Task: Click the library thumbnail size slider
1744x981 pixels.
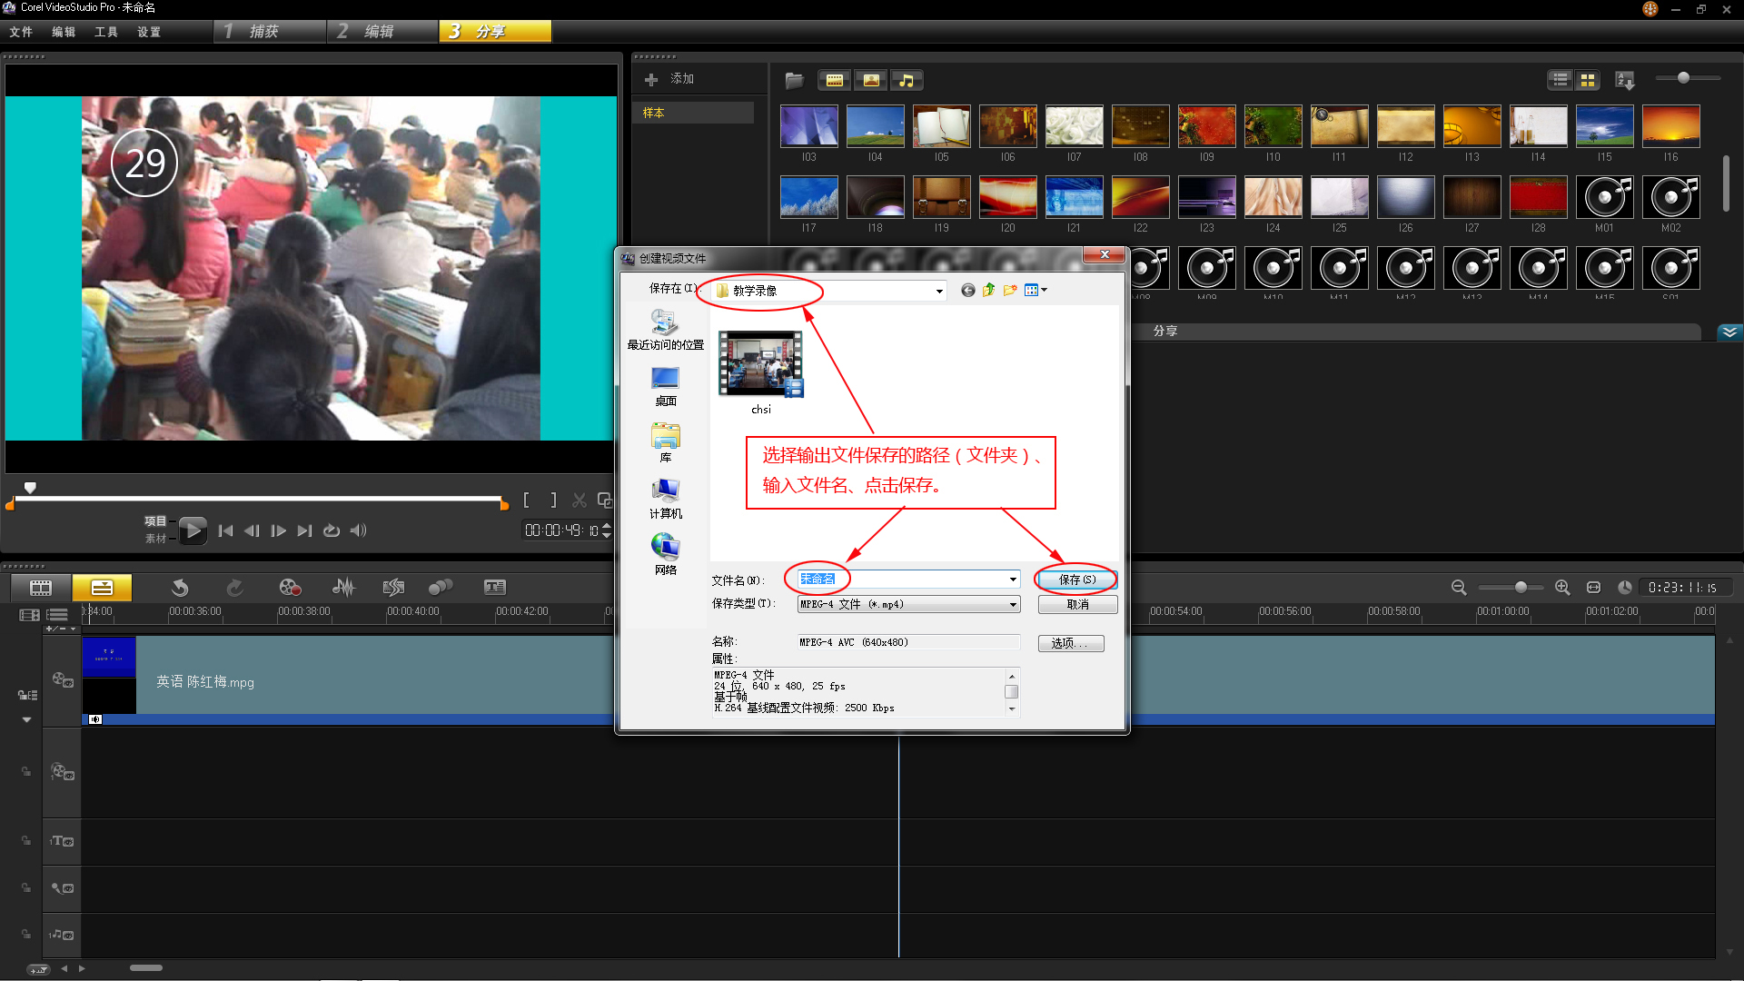Action: pyautogui.click(x=1683, y=78)
